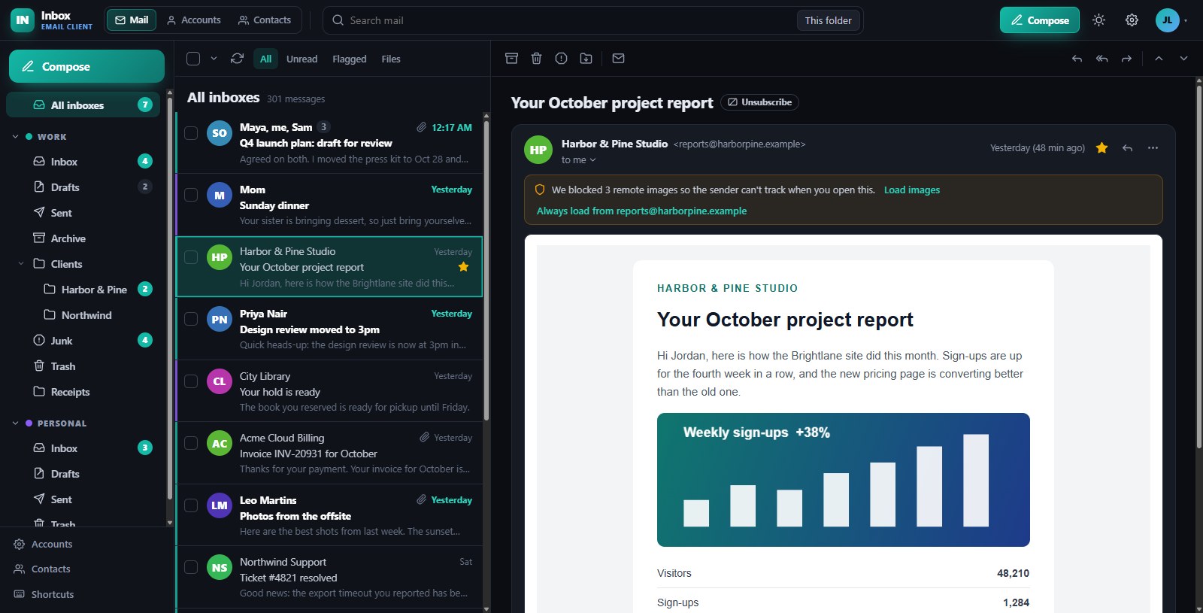Tick the checkbox for Priya Nair's email
This screenshot has width=1203, height=613.
[x=191, y=320]
